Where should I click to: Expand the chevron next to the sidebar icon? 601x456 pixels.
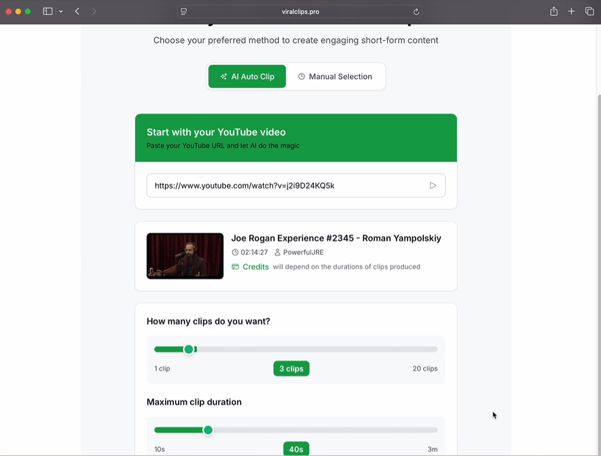61,11
